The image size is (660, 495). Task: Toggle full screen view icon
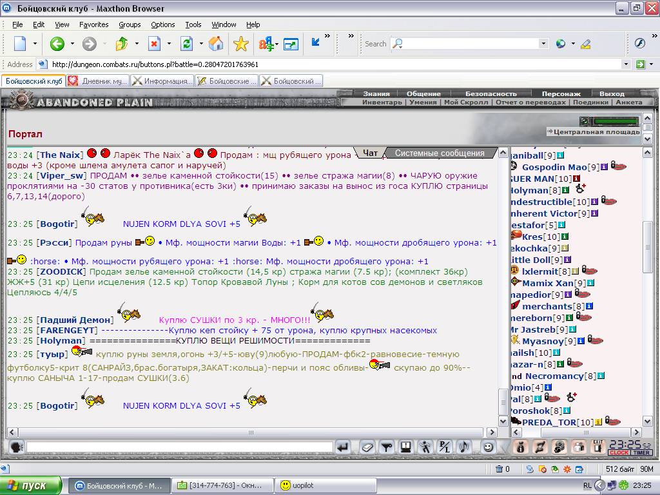pyautogui.click(x=291, y=43)
